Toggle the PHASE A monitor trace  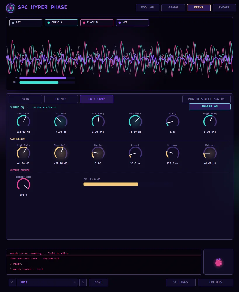[x=61, y=22]
